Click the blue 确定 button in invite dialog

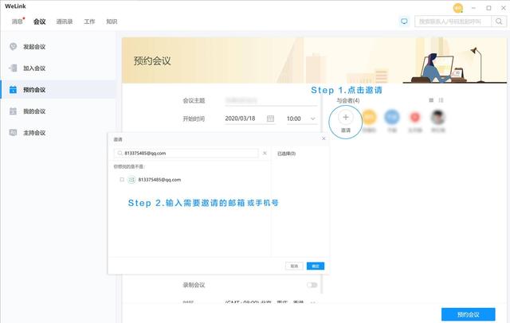point(316,267)
